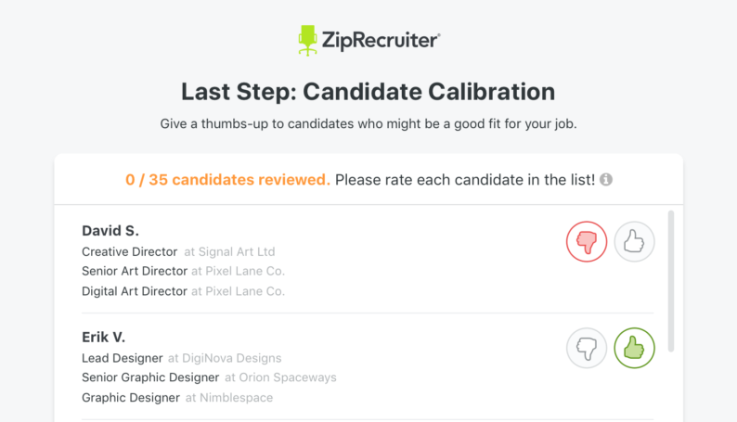Thumbs-up candidate Erik V.

click(635, 348)
